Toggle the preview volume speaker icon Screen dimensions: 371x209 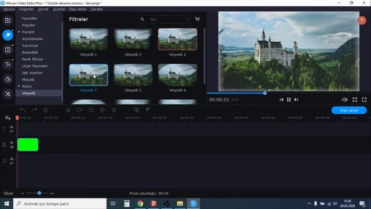pyautogui.click(x=345, y=100)
